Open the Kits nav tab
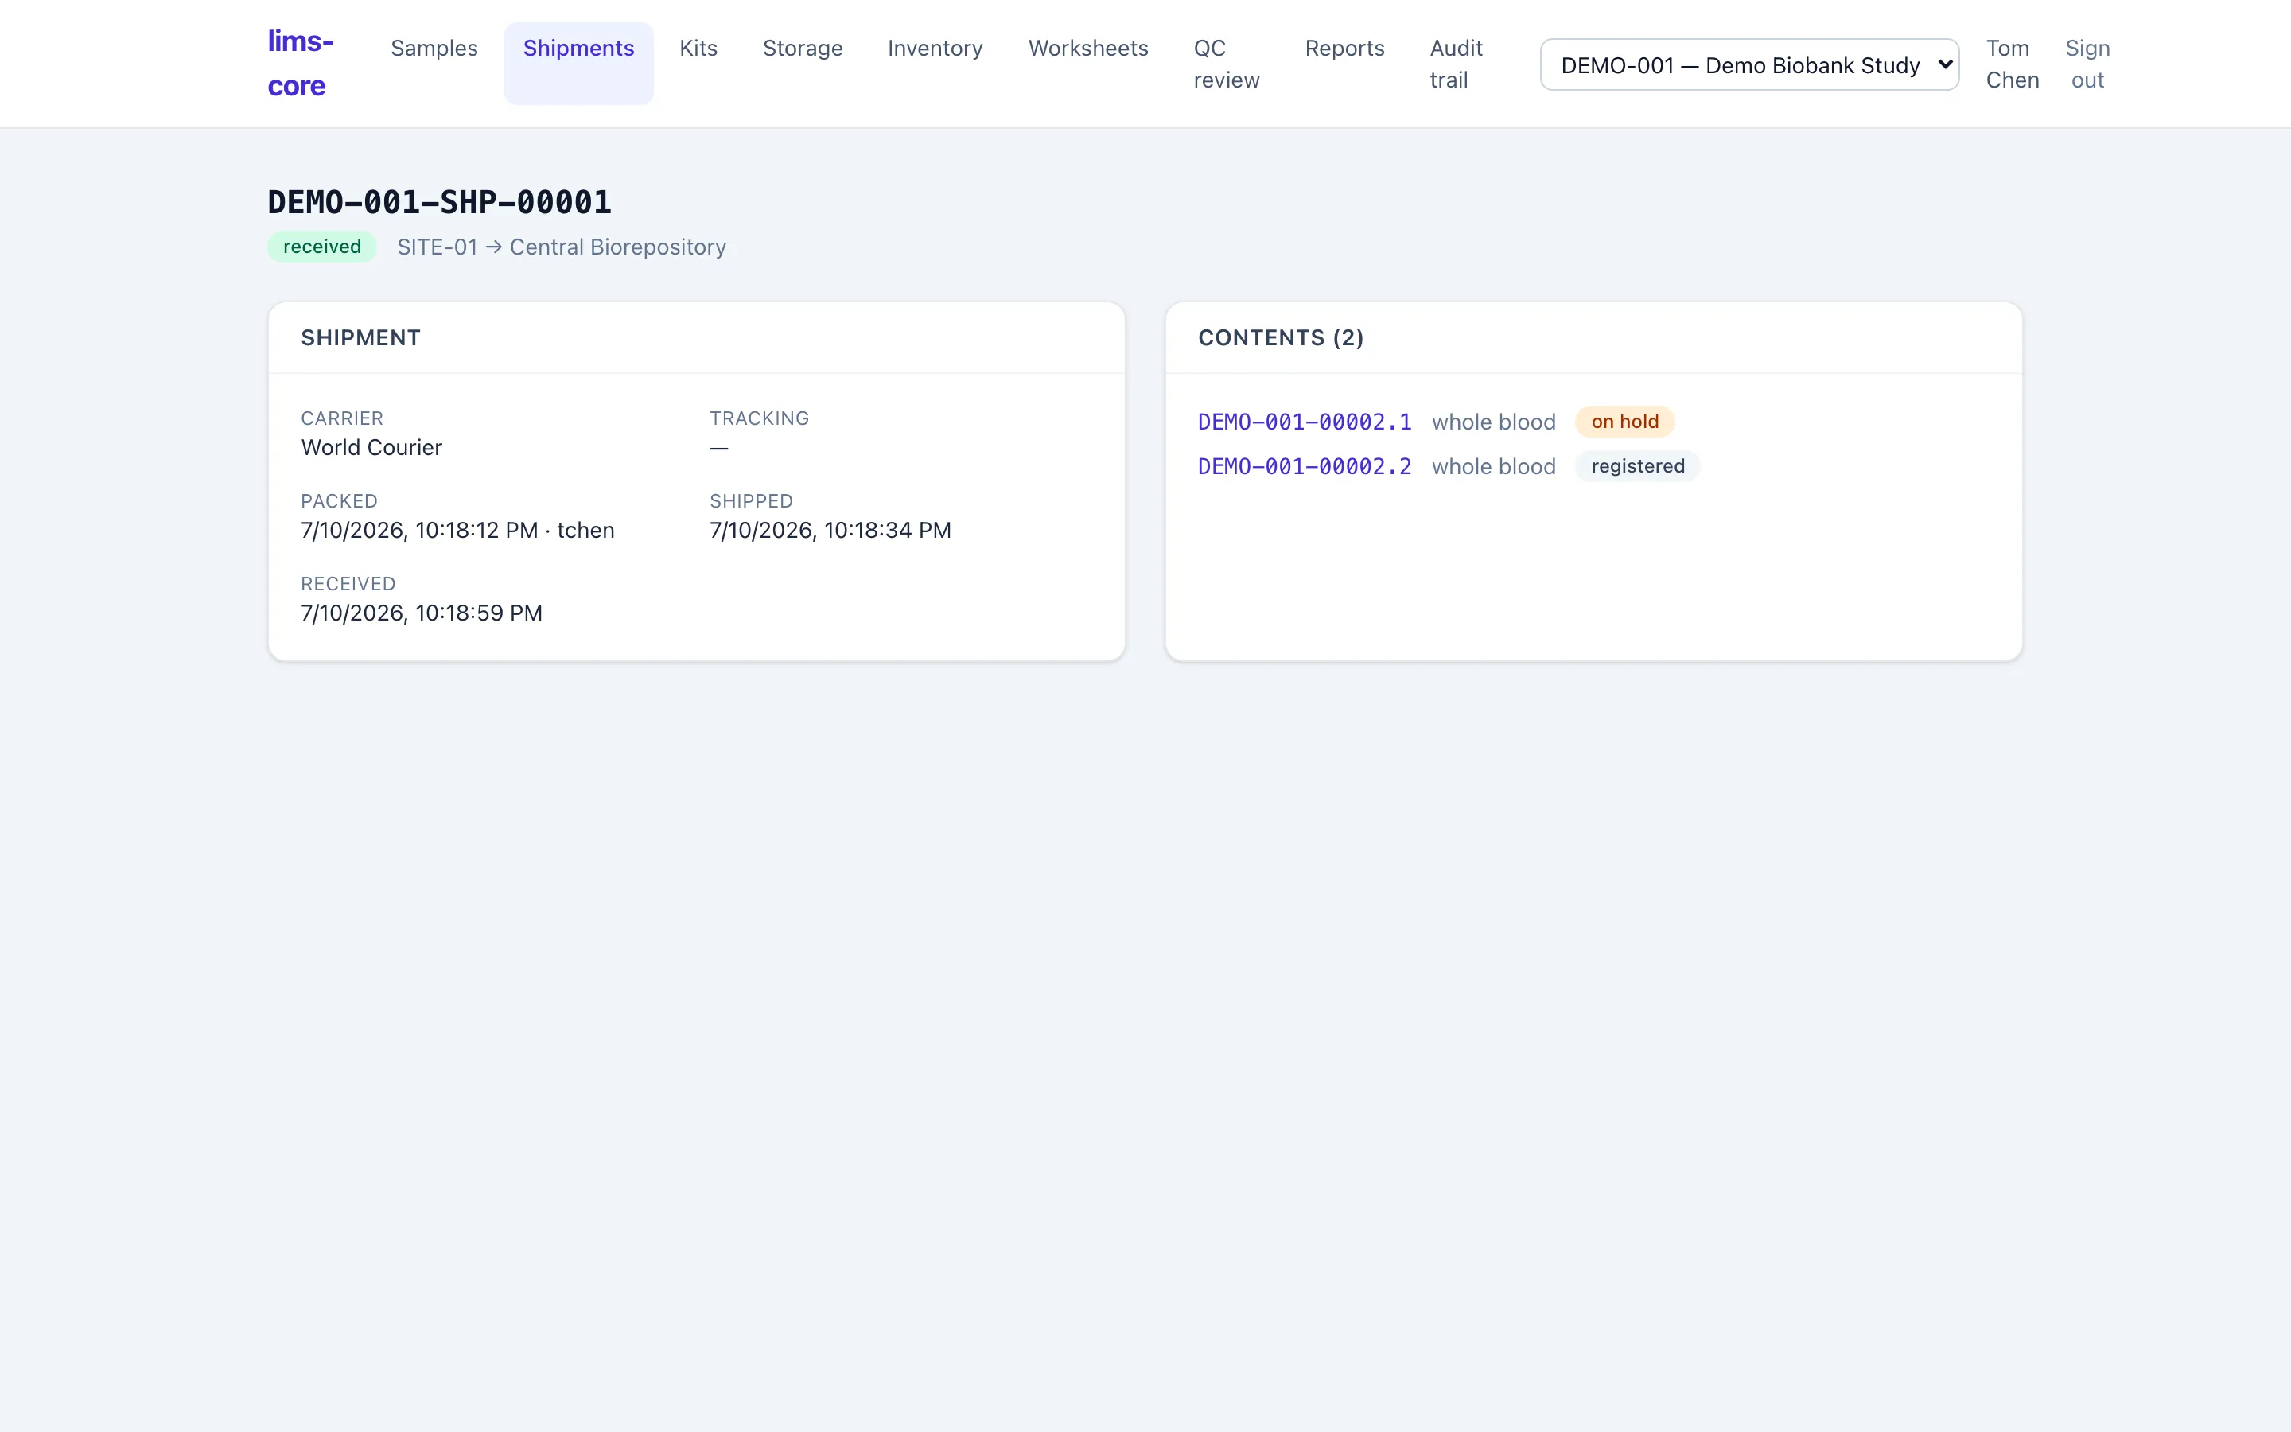The height and width of the screenshot is (1432, 2291). click(x=698, y=49)
